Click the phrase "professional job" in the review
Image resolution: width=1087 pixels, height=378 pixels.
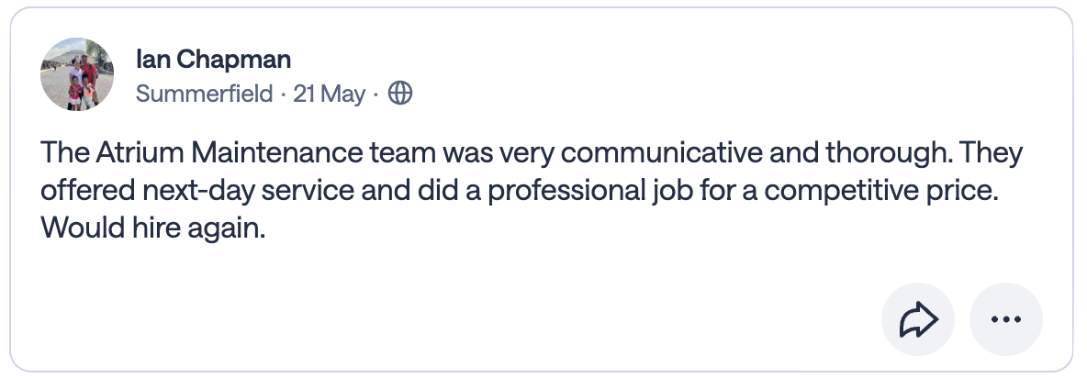(590, 191)
